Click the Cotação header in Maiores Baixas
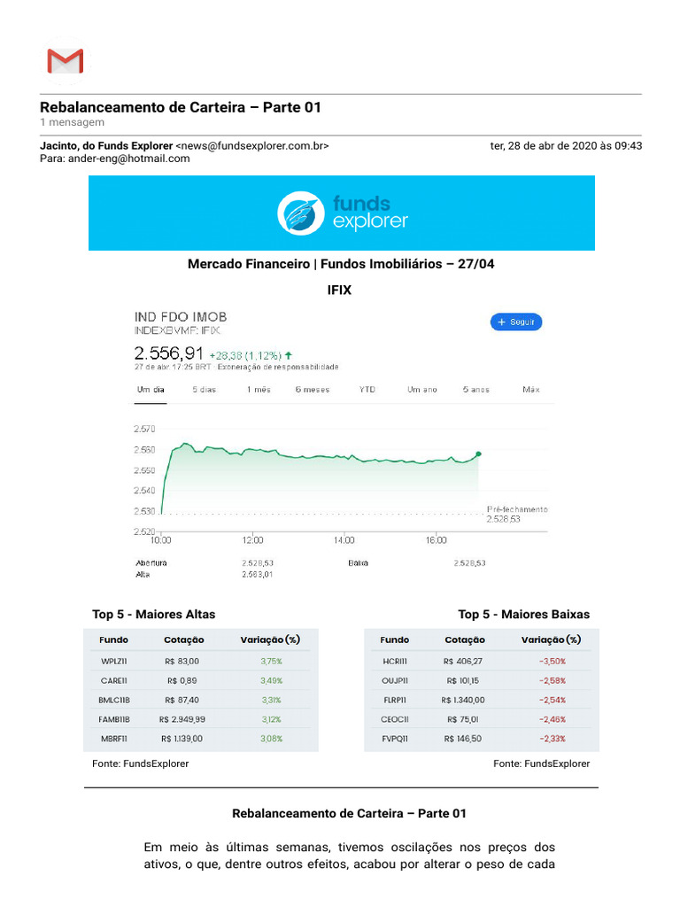Viewport: 680px width, 907px height. (x=465, y=640)
